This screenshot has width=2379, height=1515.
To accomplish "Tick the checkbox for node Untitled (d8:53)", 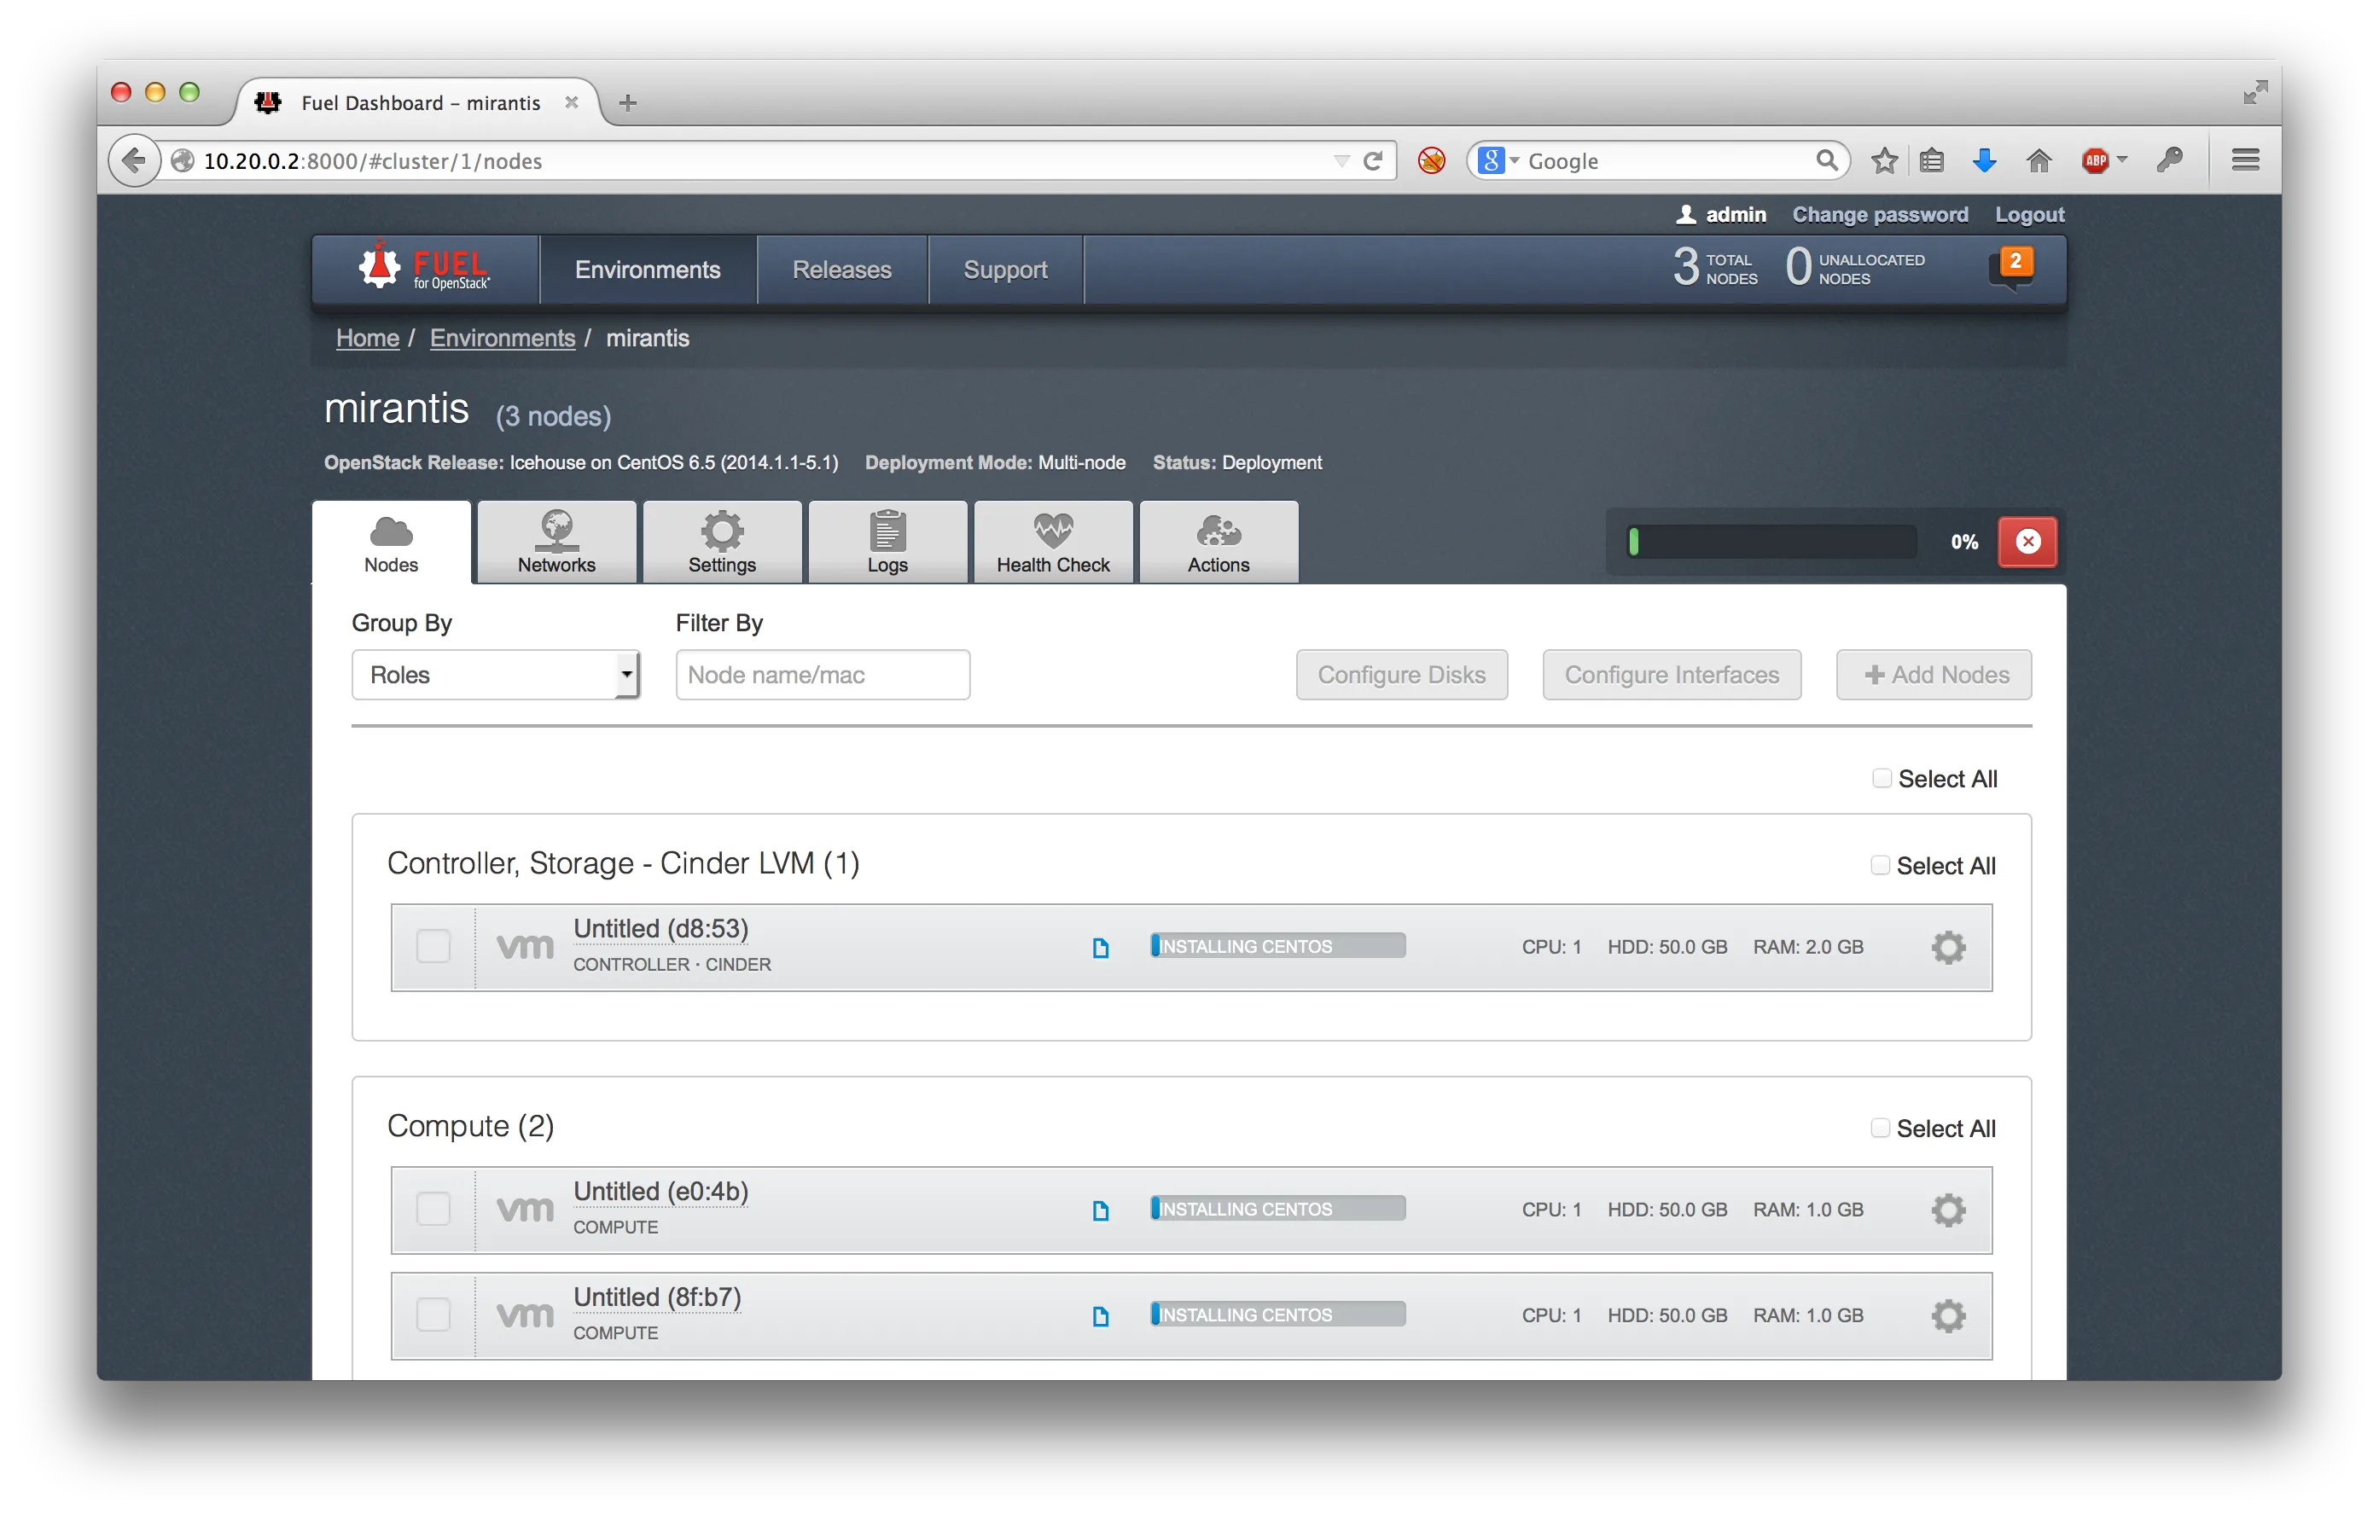I will (433, 946).
